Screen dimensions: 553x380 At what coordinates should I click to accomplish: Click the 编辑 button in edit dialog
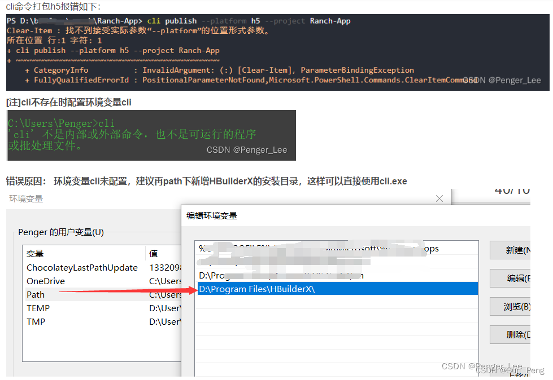510,279
